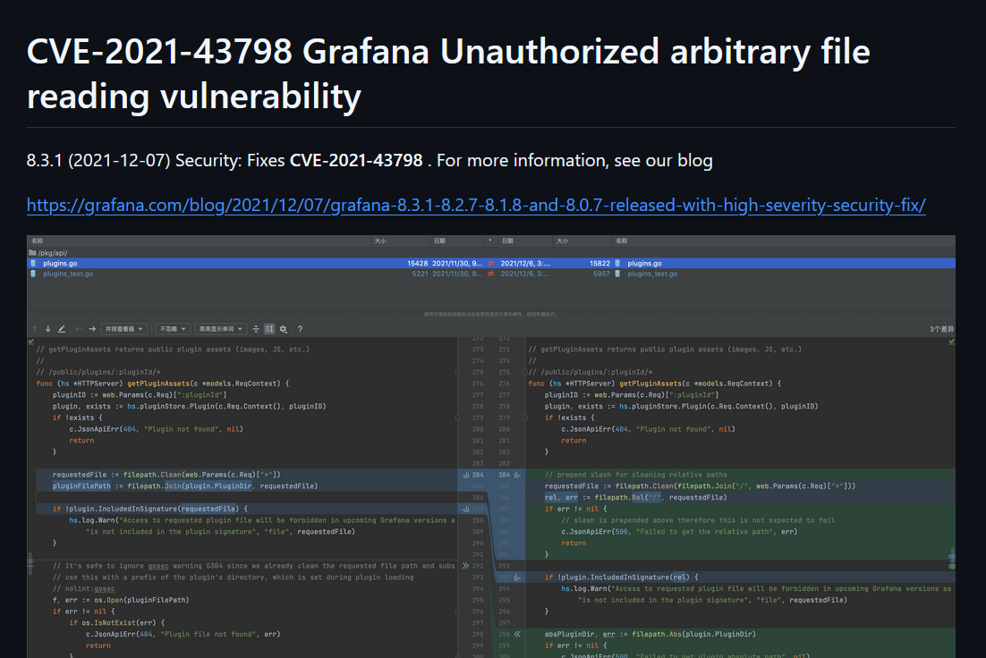Click left 大小 column header
Image resolution: width=986 pixels, height=658 pixels.
coord(380,240)
